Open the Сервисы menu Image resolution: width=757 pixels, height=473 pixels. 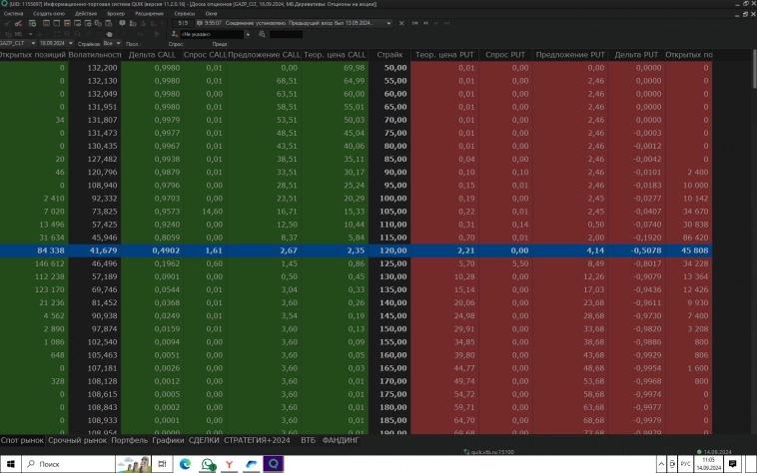coord(185,14)
